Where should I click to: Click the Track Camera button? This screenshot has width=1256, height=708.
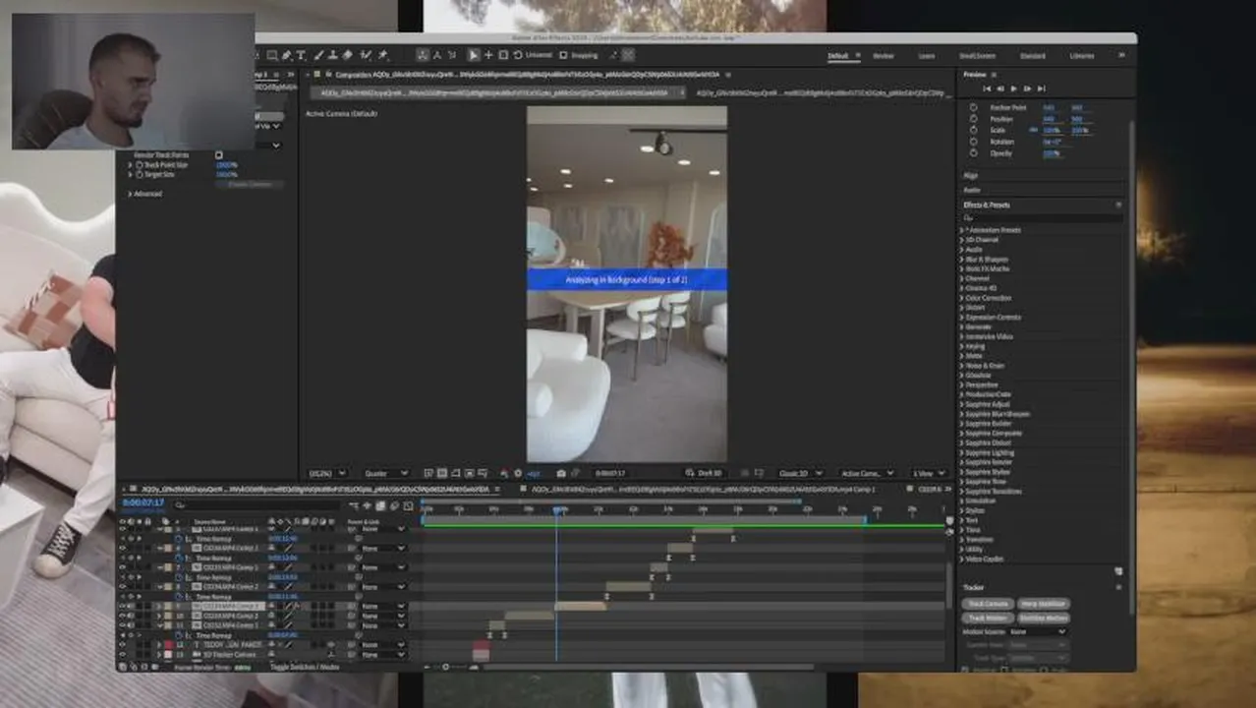[988, 604]
